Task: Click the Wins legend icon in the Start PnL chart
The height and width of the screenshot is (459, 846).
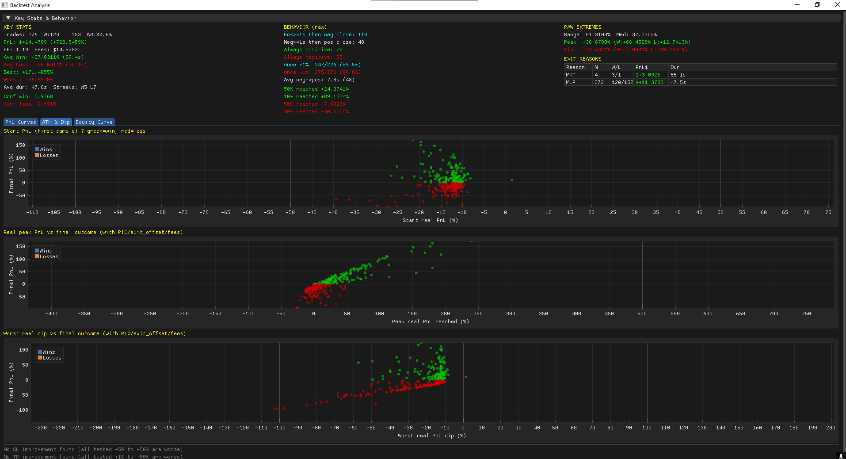Action: click(37, 149)
